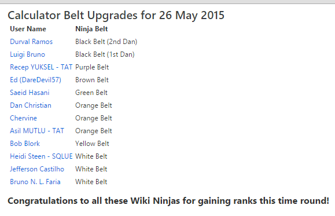Visit Ed (DareDevil57) user page
Screen dimensions: 335x216
point(35,80)
